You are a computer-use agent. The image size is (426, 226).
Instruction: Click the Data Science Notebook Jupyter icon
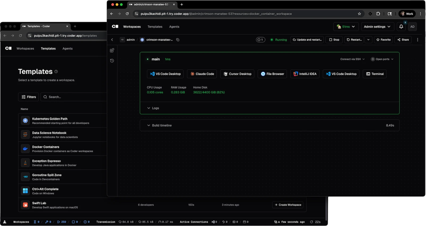[25, 135]
